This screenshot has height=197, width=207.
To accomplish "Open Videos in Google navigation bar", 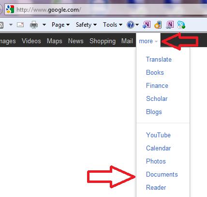I will click(x=31, y=41).
